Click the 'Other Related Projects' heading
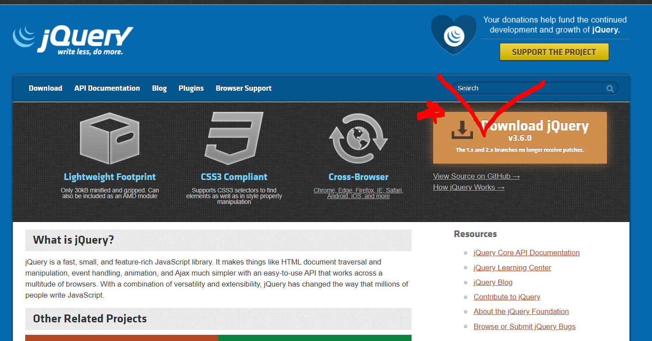 (x=218, y=319)
